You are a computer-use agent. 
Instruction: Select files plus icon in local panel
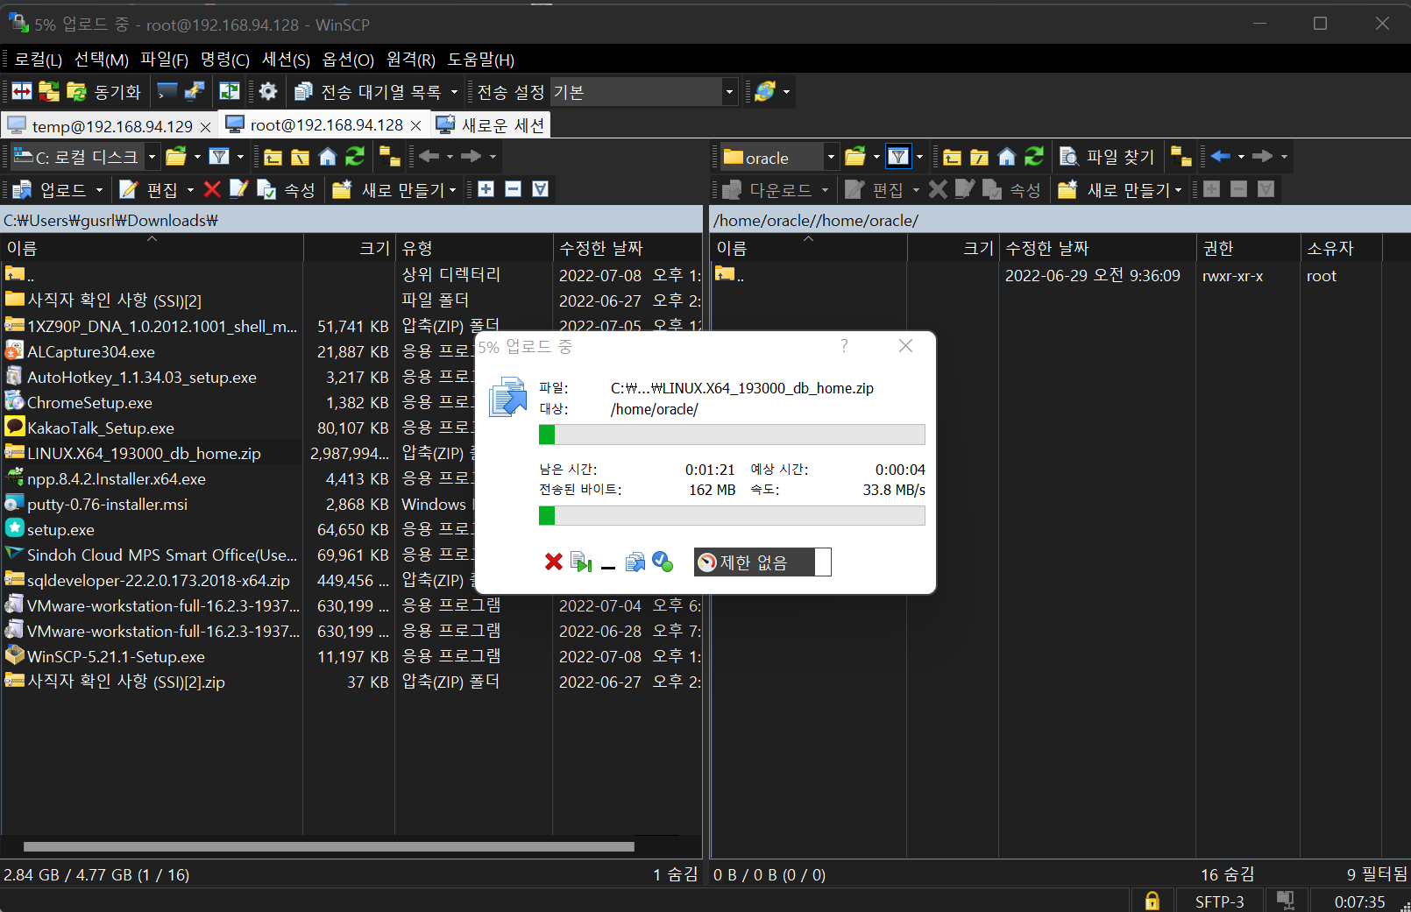click(x=486, y=189)
